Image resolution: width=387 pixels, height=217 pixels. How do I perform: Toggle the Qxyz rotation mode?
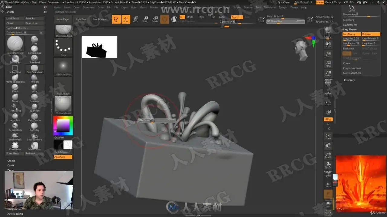328,120
